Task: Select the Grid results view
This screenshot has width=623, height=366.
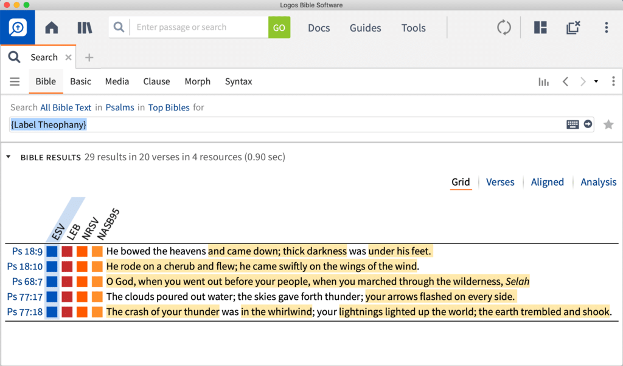Action: point(461,182)
